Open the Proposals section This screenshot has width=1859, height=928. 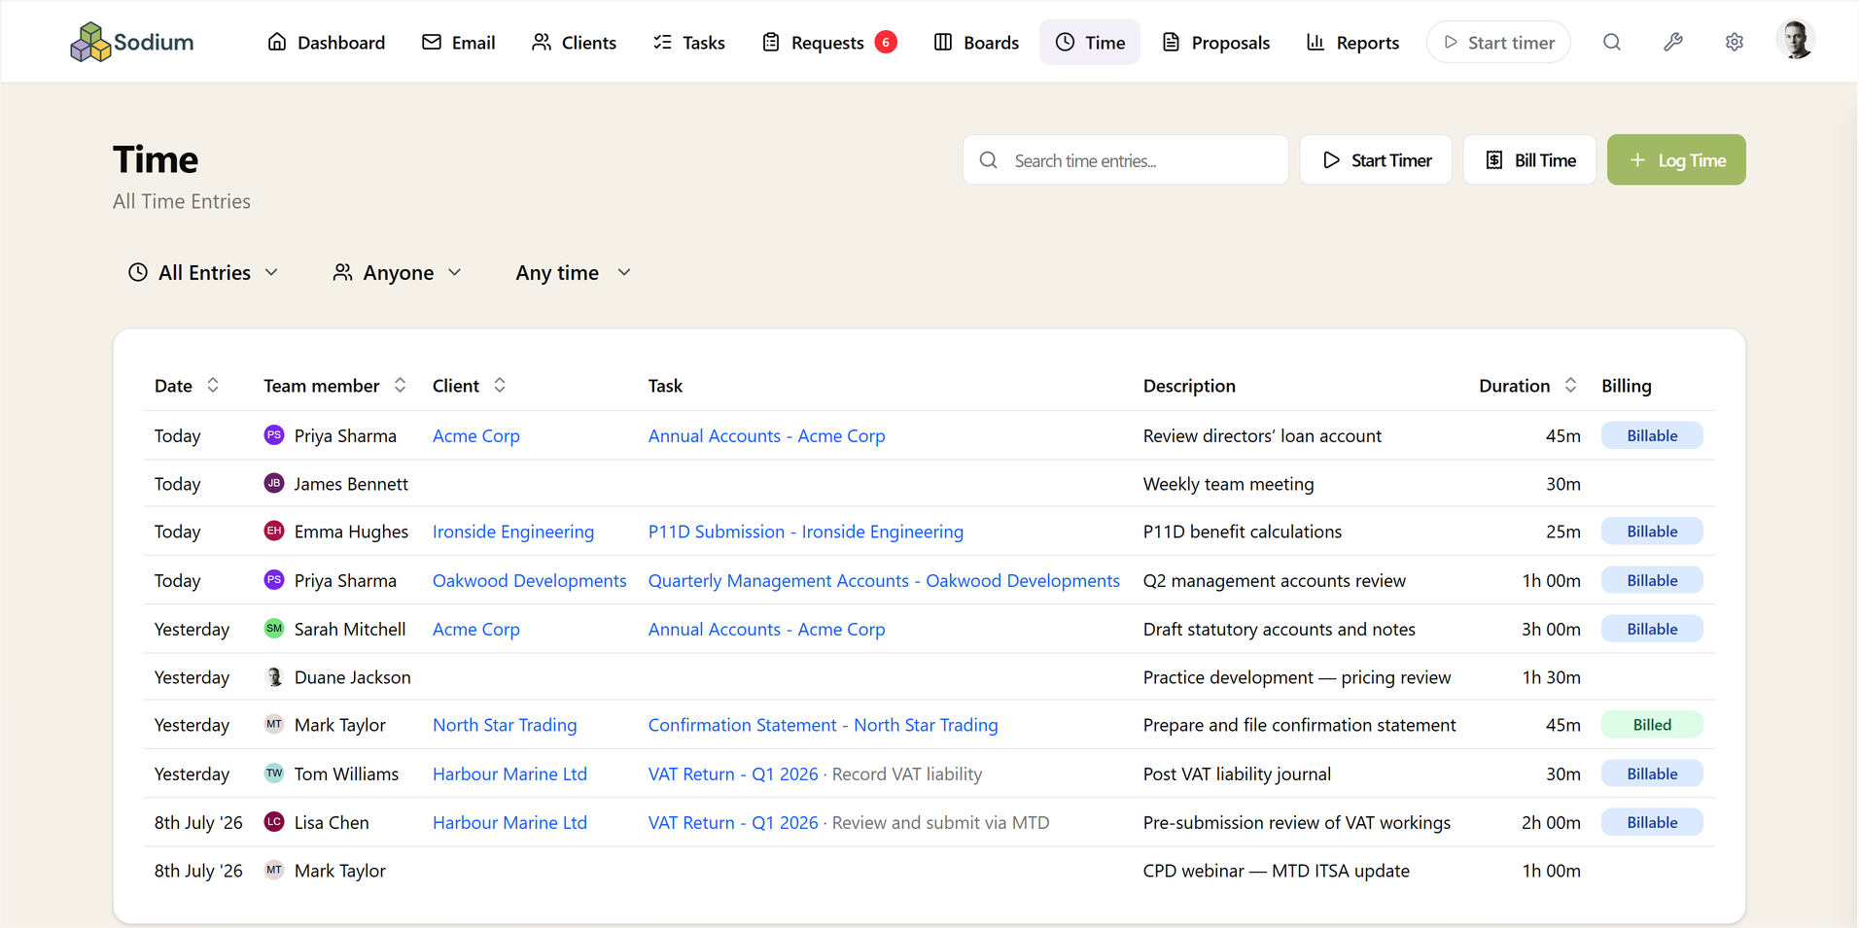pyautogui.click(x=1216, y=42)
